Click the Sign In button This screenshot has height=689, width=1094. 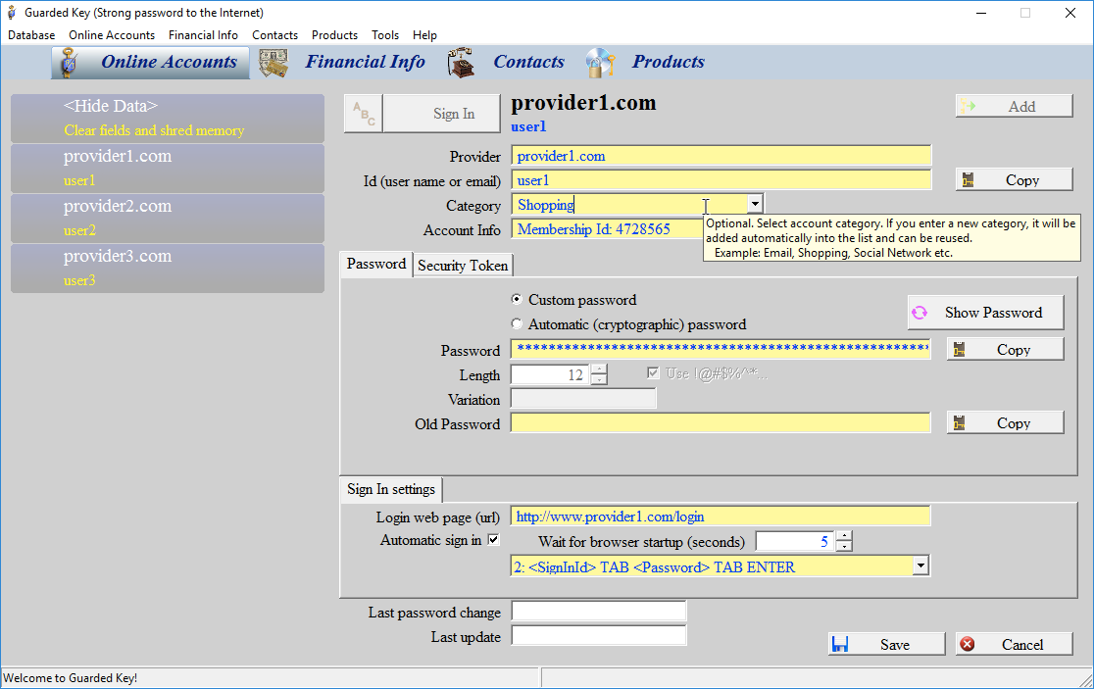click(x=442, y=113)
